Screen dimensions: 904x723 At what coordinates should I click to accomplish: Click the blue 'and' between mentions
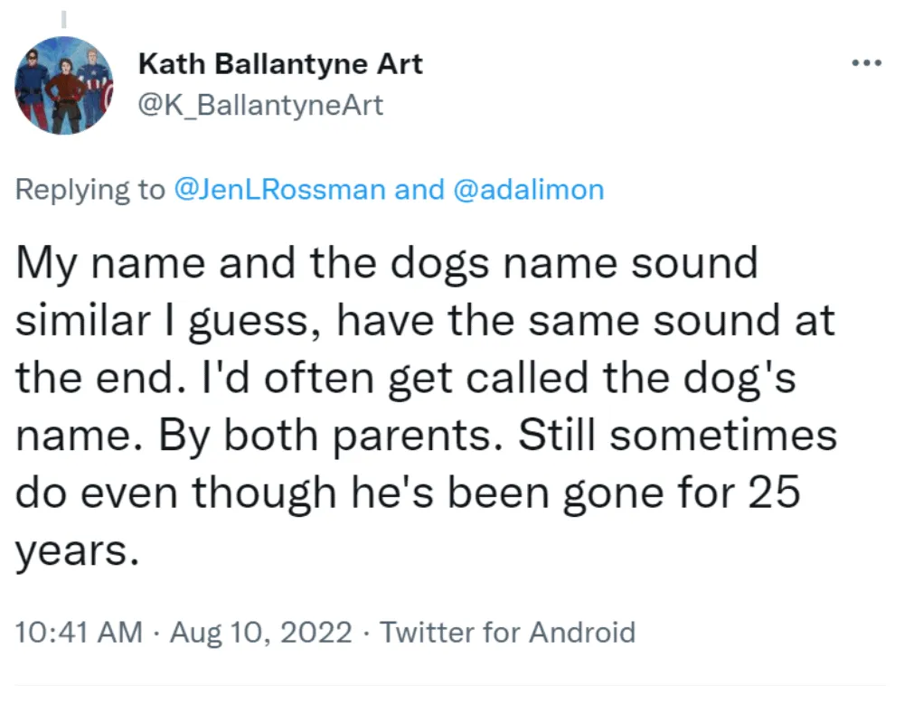419,190
